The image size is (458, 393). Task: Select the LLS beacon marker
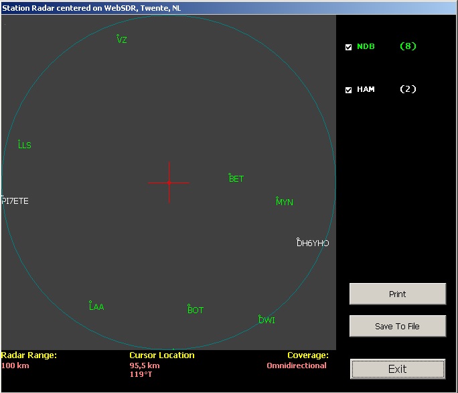tap(25, 145)
